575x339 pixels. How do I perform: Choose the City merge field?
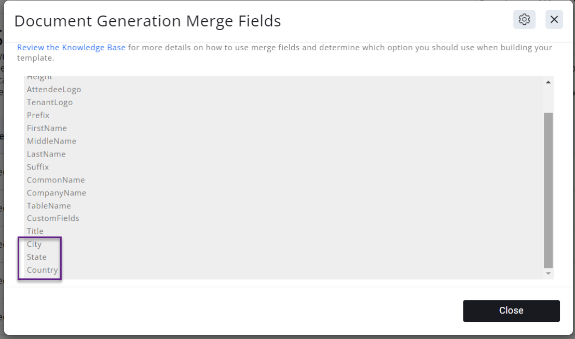[x=34, y=244]
